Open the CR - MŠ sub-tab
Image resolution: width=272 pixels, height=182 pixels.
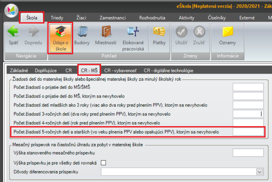89,70
